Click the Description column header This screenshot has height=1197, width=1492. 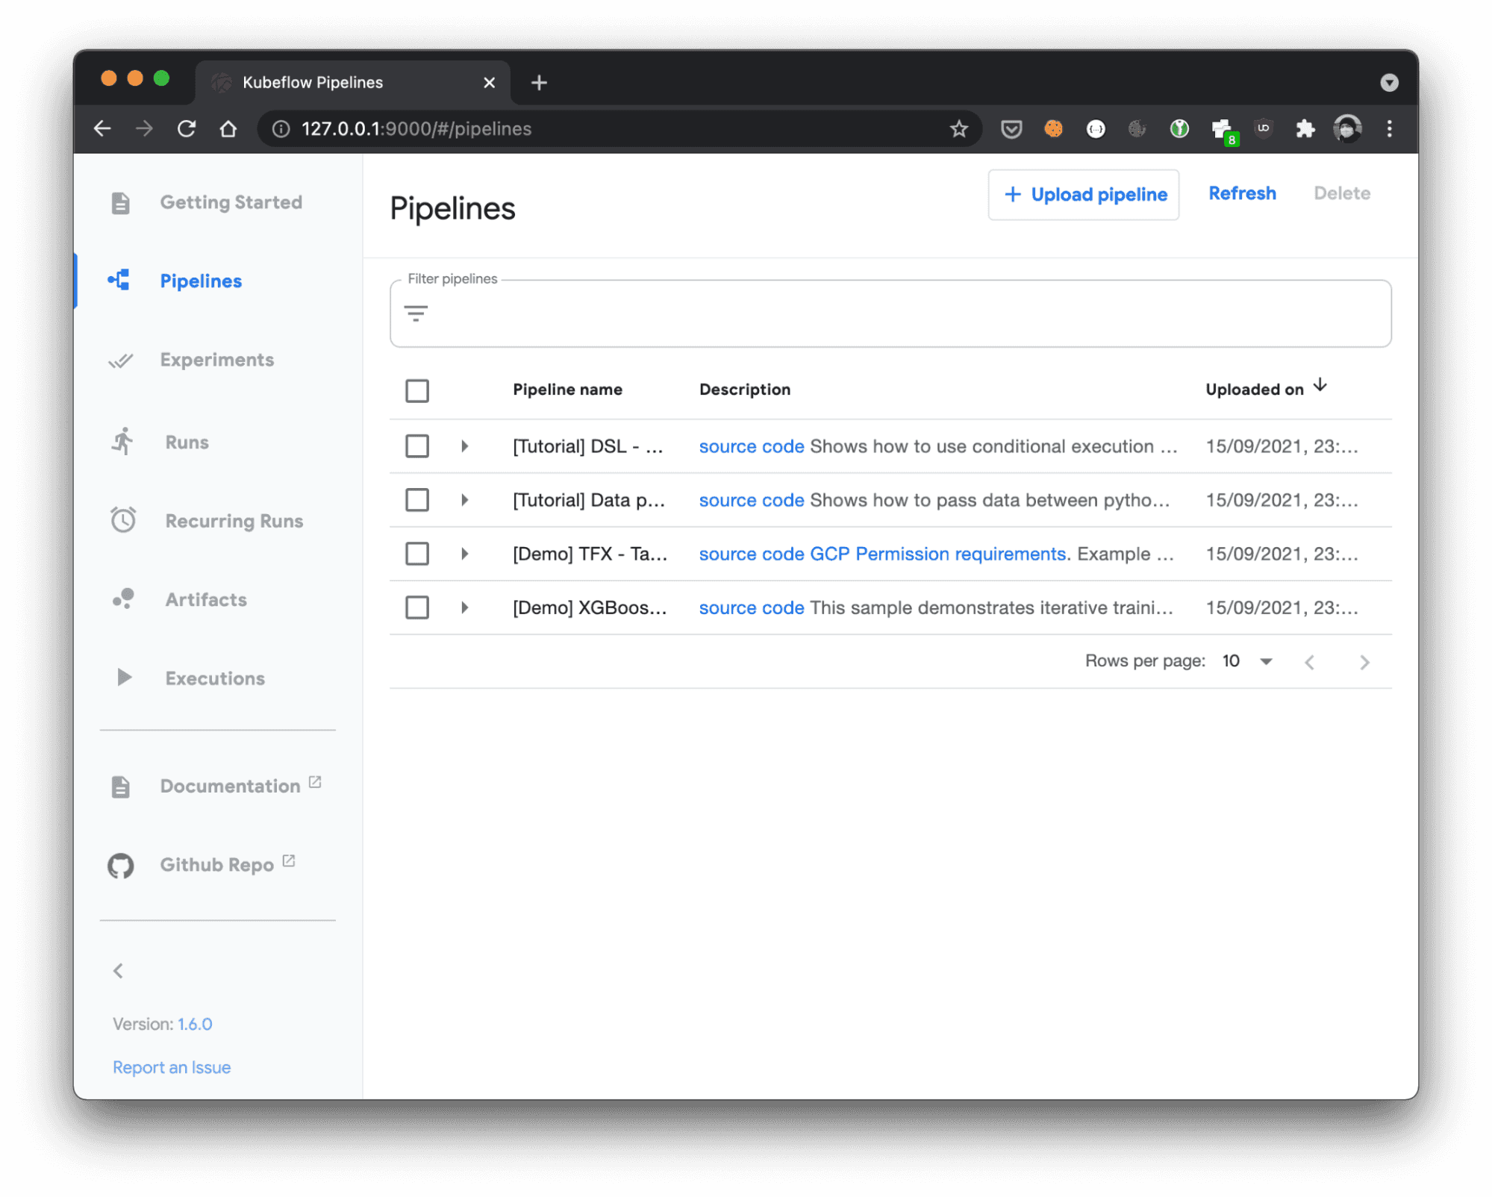click(x=744, y=390)
